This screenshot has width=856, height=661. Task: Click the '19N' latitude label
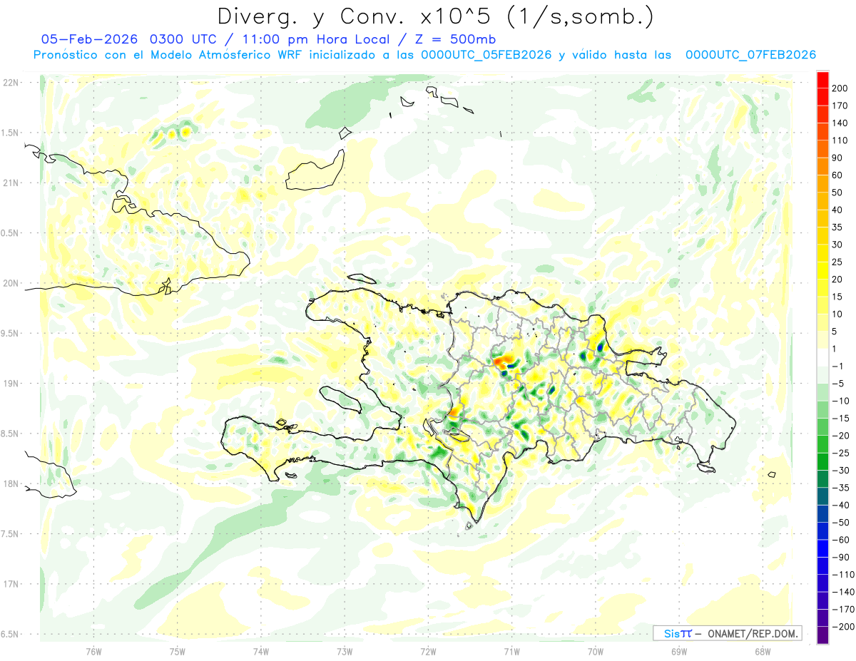pos(10,384)
